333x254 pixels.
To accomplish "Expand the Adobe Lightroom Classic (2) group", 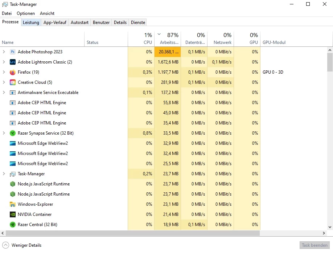I will click(x=4, y=62).
